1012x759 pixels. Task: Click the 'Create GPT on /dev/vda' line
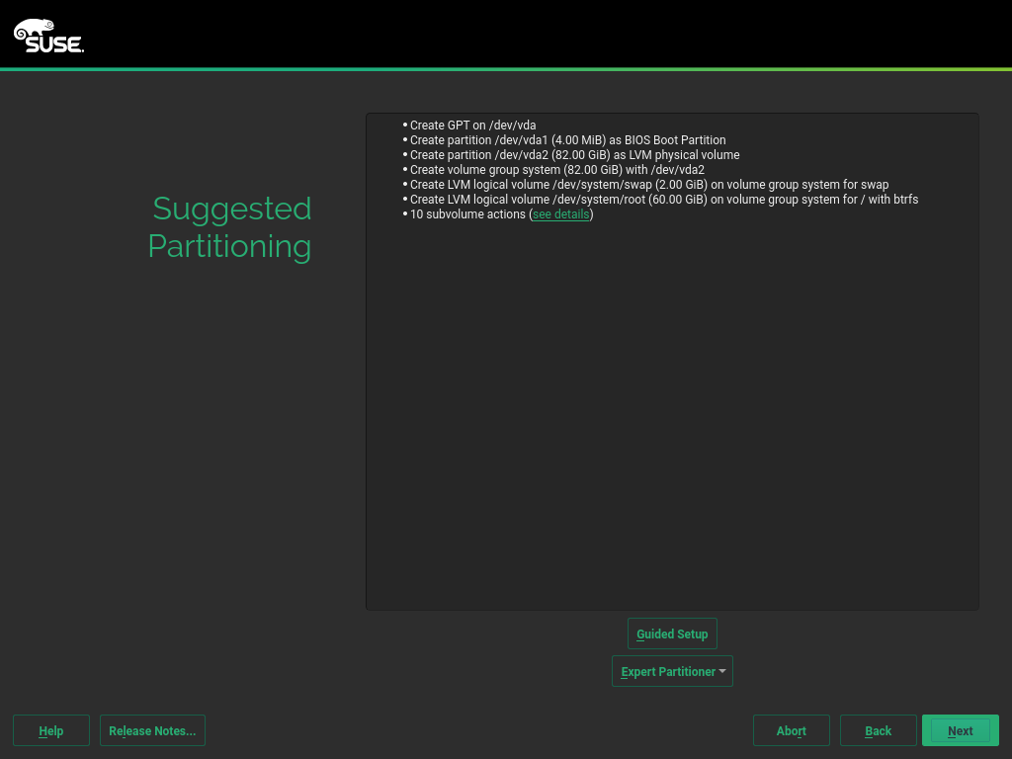(x=472, y=126)
